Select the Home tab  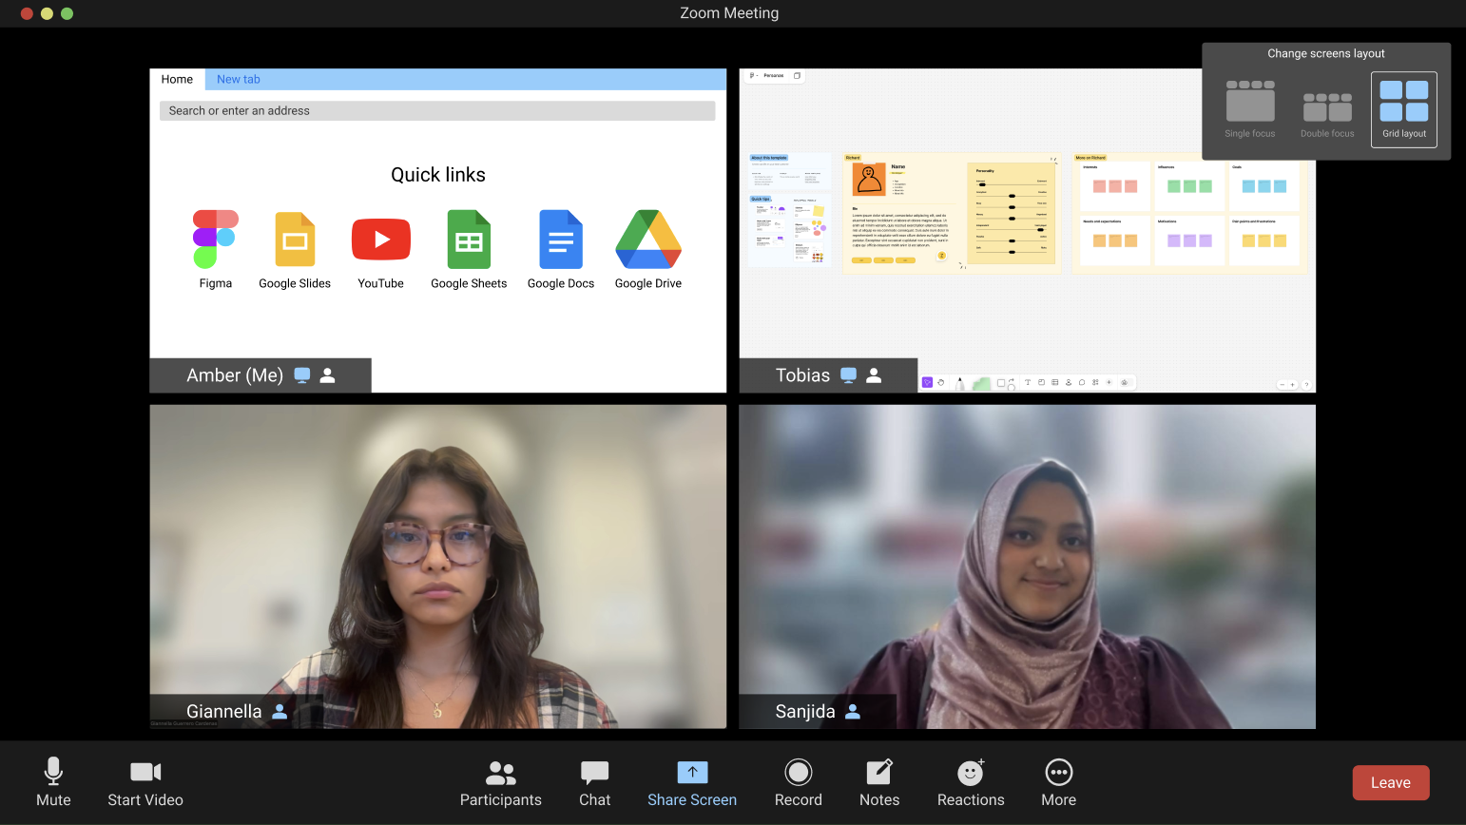(x=177, y=79)
